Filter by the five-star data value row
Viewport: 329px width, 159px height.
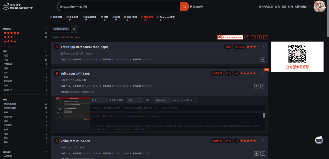[25, 33]
